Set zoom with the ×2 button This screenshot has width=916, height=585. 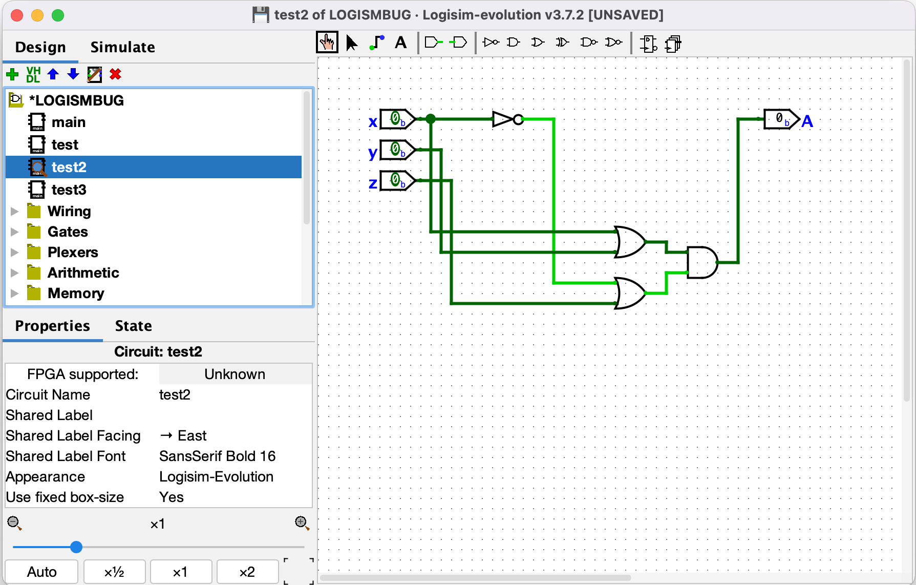(247, 572)
